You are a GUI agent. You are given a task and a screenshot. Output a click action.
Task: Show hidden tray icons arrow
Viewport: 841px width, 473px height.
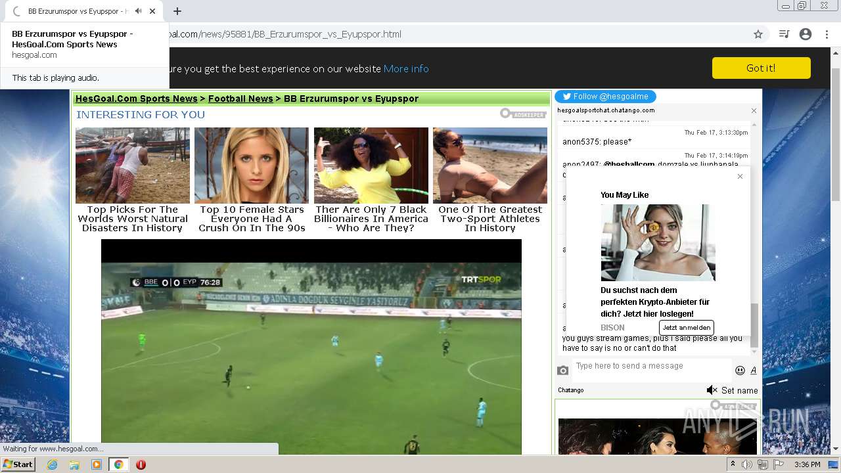[x=733, y=464]
